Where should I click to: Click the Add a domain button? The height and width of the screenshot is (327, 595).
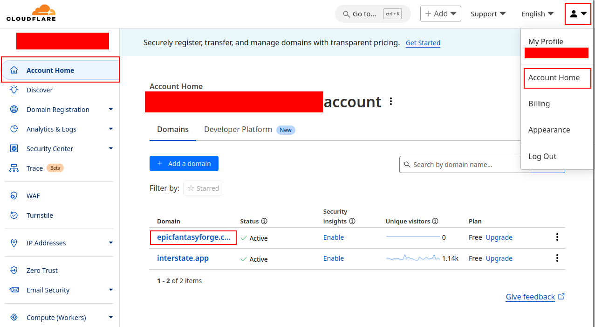pos(184,163)
